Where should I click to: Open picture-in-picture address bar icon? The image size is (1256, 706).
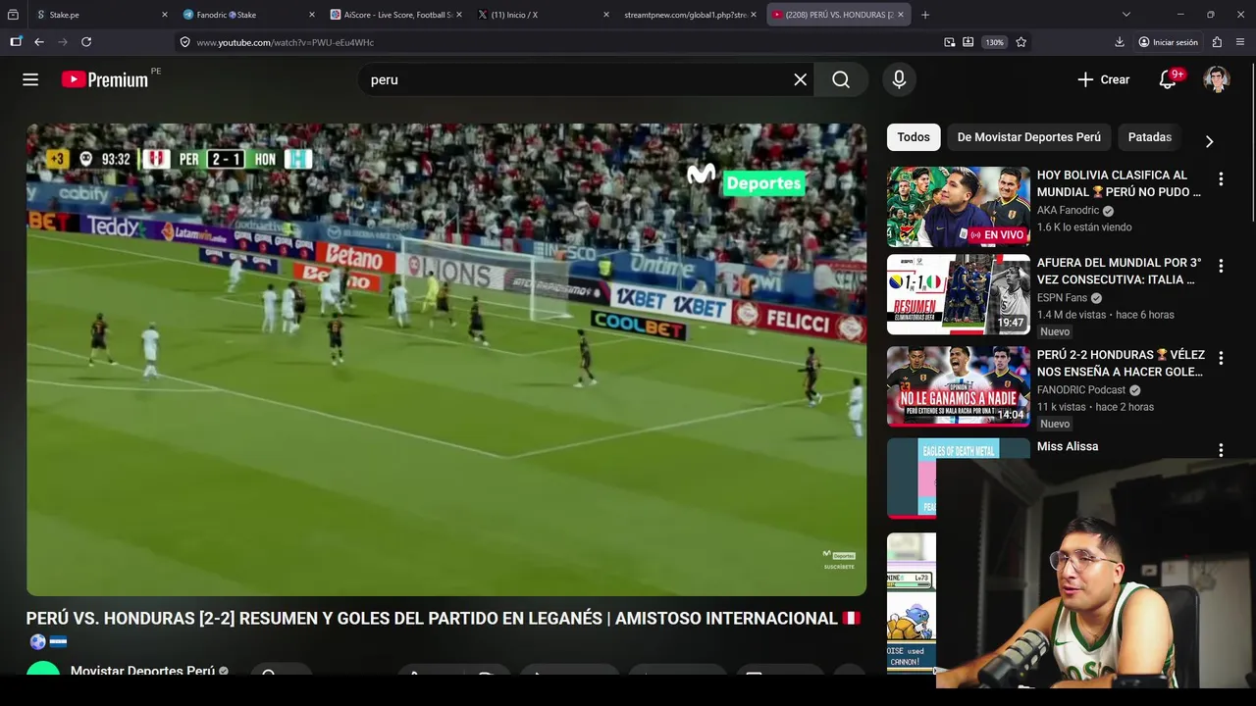pyautogui.click(x=950, y=42)
